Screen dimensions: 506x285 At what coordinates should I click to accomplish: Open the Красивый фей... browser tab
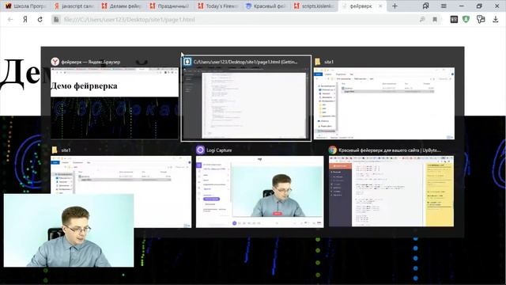(x=266, y=6)
